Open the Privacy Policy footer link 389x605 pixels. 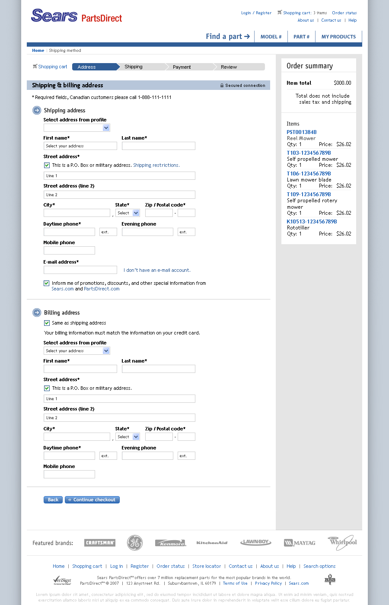[x=268, y=583]
